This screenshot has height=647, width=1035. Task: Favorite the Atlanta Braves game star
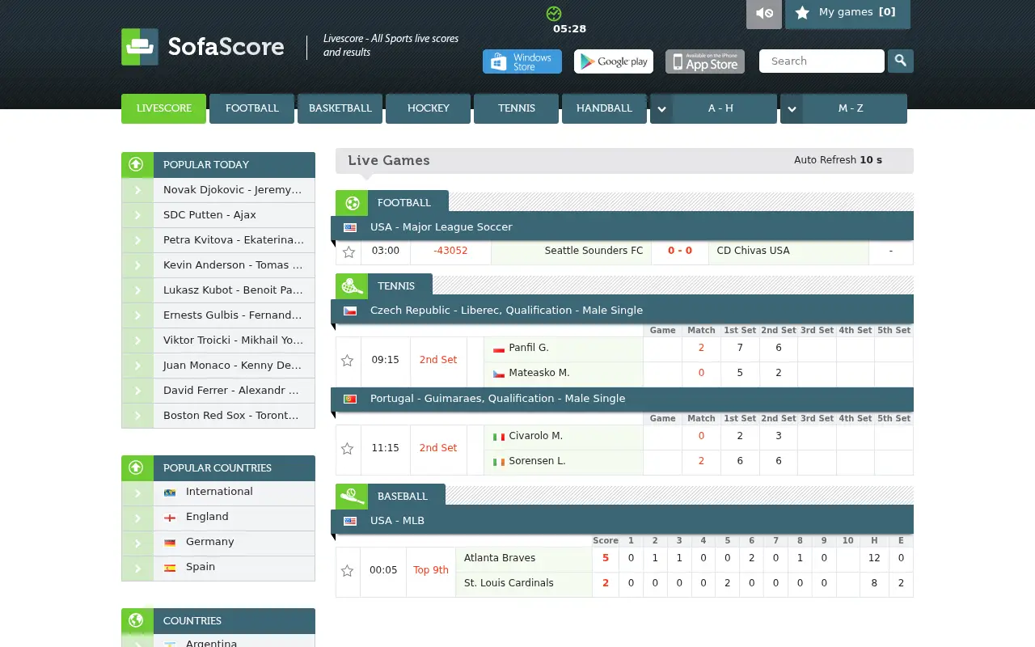tap(348, 571)
